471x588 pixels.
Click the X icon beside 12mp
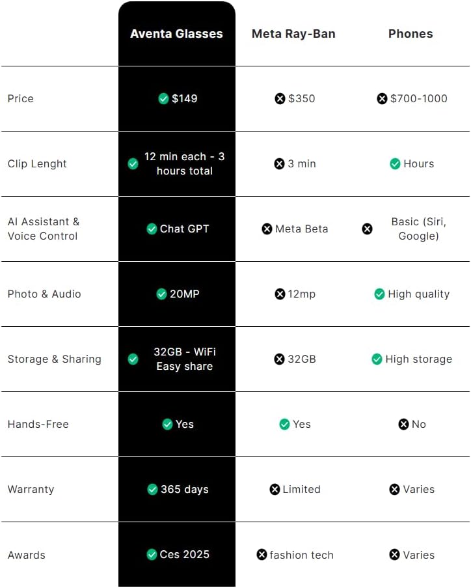click(280, 294)
